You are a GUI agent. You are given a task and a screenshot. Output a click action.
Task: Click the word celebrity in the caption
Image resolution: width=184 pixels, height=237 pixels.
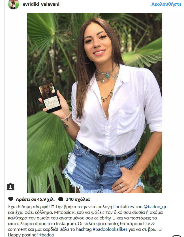click(102, 218)
